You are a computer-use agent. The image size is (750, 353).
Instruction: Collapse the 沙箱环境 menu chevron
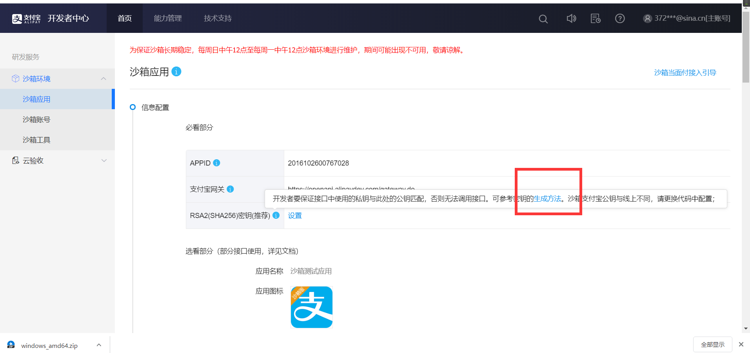coord(104,79)
